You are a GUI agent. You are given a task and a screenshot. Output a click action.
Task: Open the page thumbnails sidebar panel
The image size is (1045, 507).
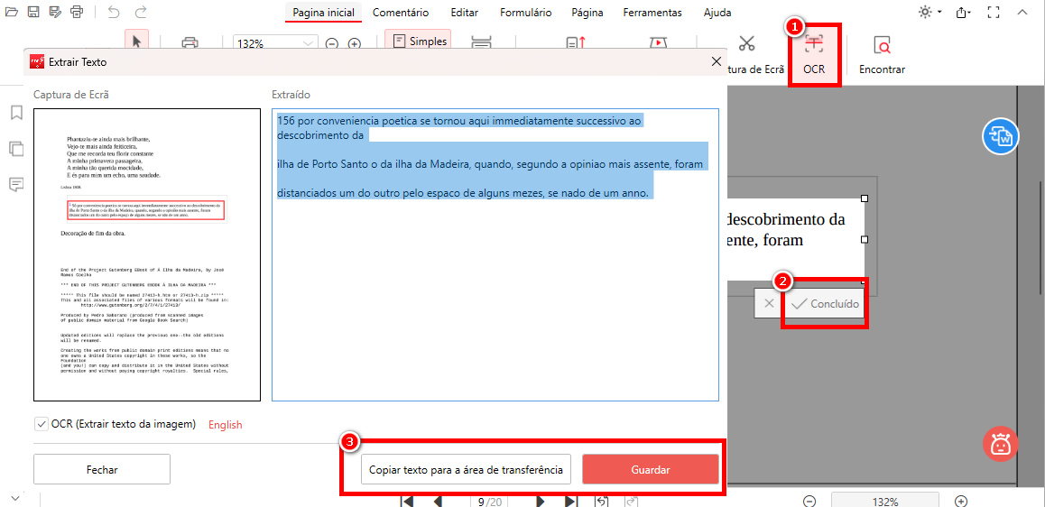(x=16, y=149)
